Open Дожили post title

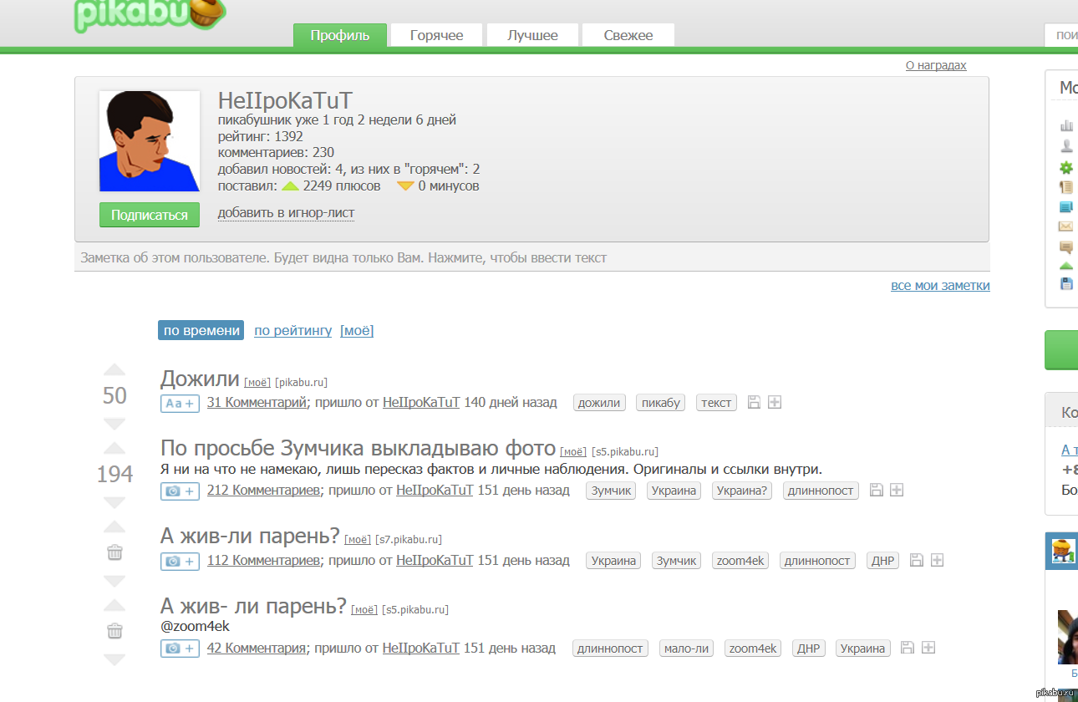(200, 379)
